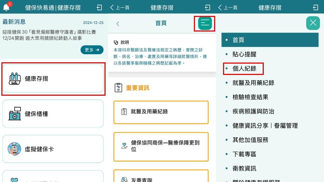Tap the 重要資訊 section clipboard icon
The image size is (324, 182).
118,88
